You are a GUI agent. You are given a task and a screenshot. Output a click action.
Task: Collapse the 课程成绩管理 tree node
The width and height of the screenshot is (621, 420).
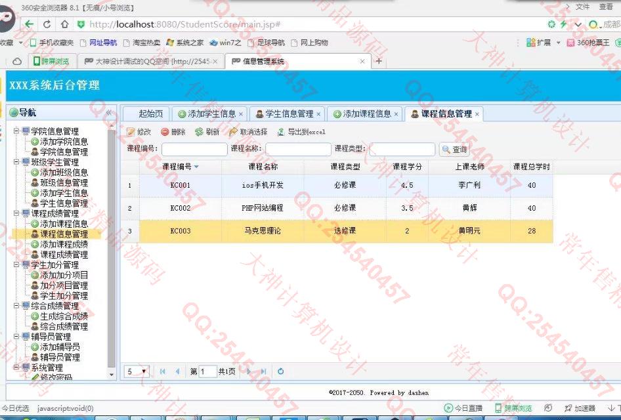[16, 213]
